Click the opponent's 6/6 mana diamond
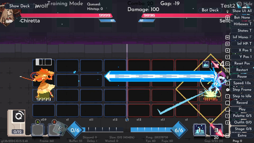254x143 pixels. click(x=179, y=130)
